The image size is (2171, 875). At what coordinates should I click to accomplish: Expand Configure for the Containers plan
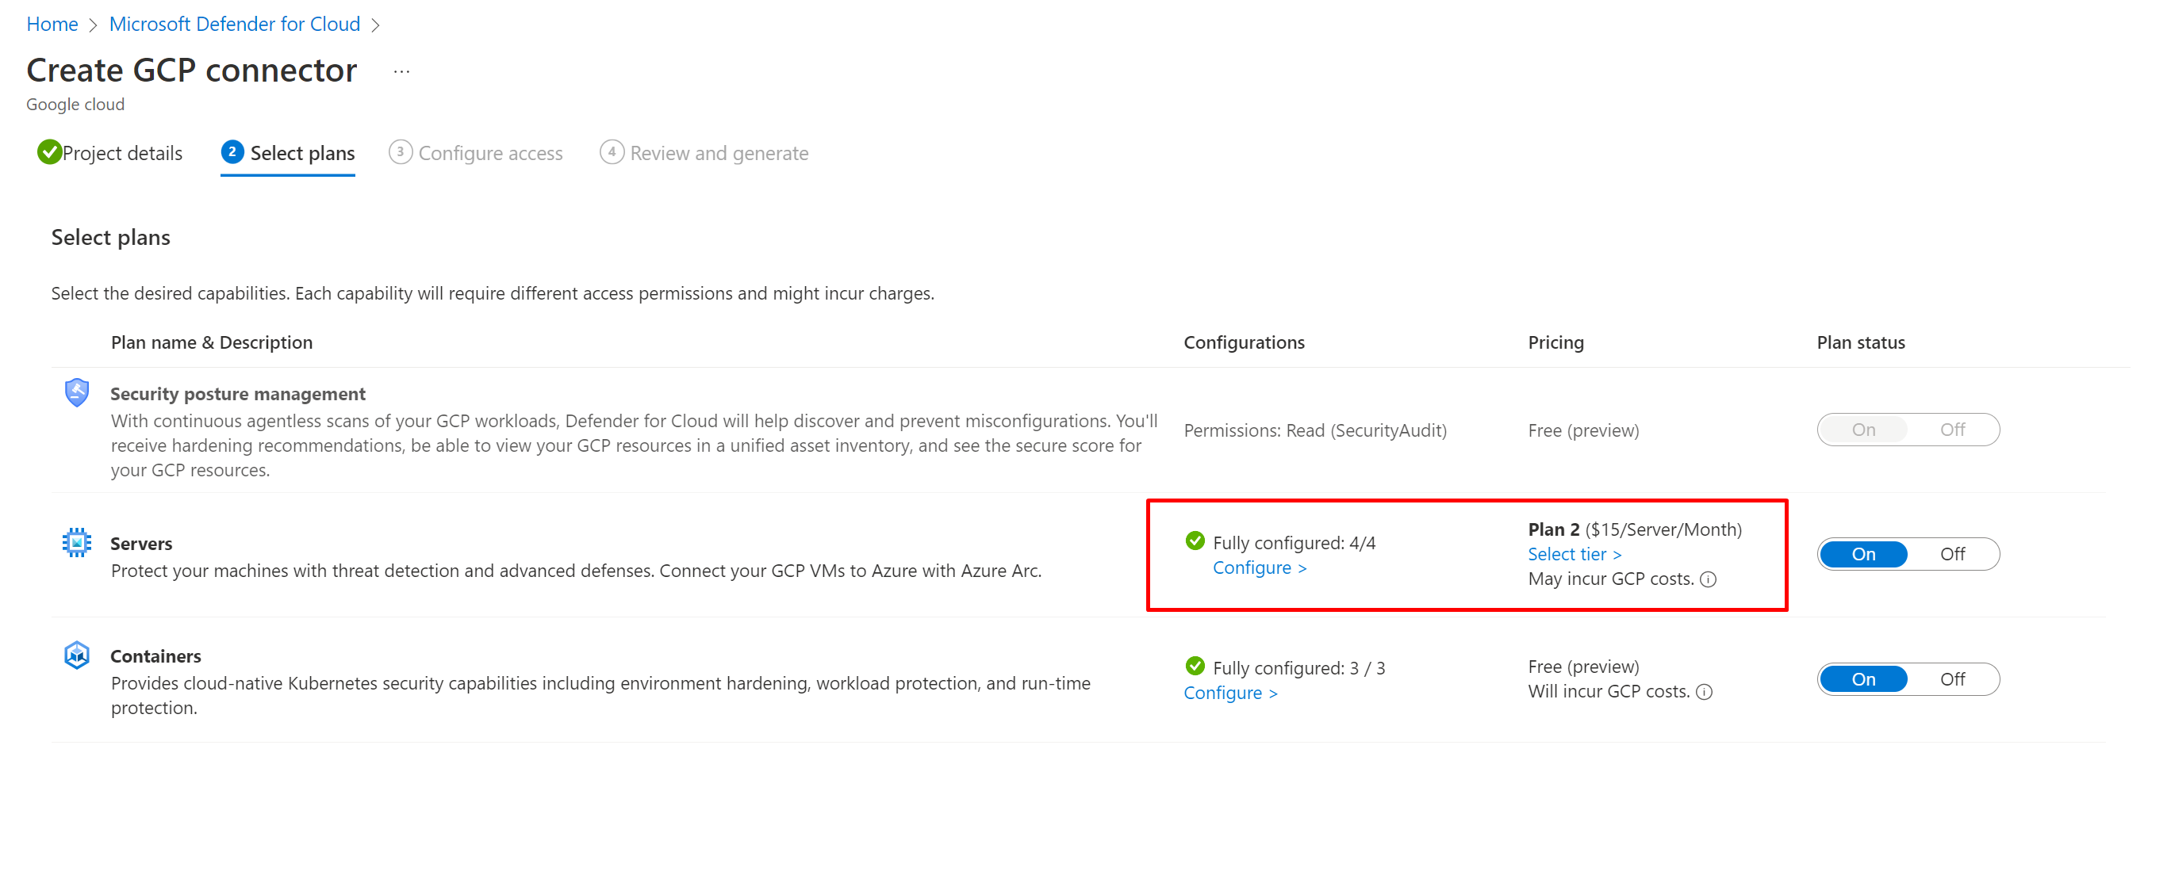(x=1229, y=692)
